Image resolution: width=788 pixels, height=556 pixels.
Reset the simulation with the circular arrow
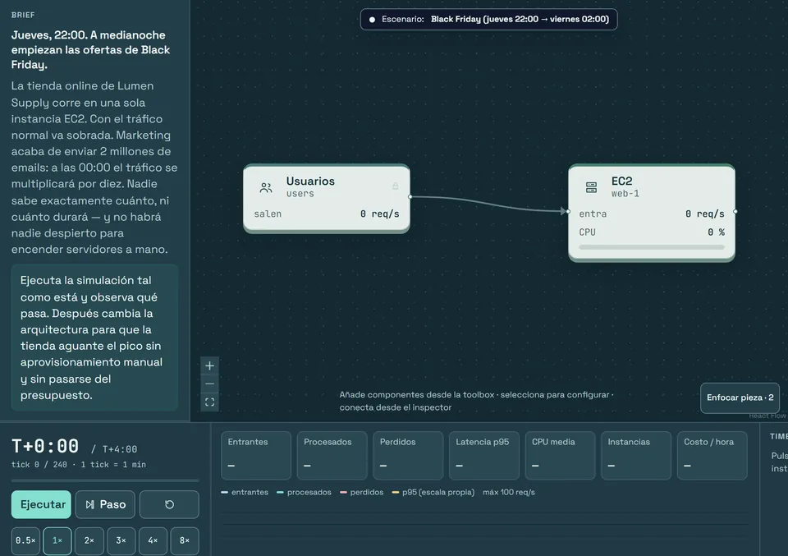pyautogui.click(x=169, y=504)
